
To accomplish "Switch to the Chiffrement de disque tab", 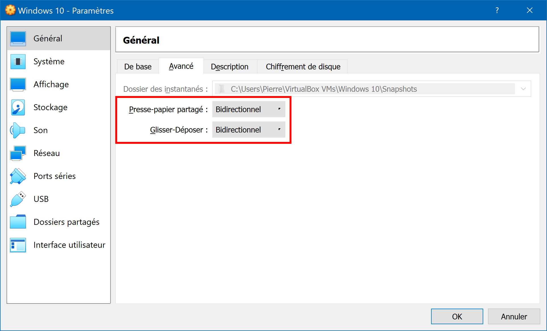I will coord(303,67).
